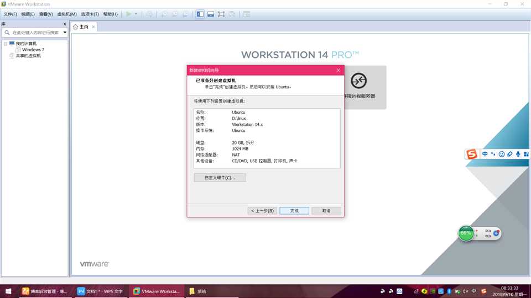Switch to the 博客后台管理 taskbar window

pyautogui.click(x=44, y=291)
